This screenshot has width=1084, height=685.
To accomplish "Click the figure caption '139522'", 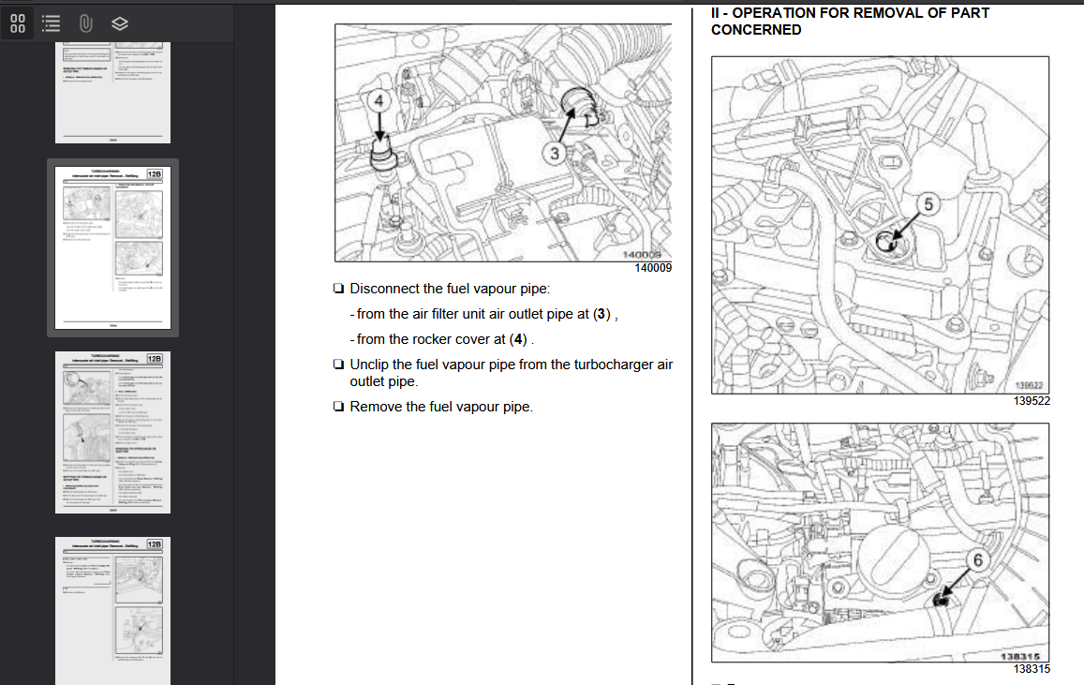I will pos(1032,401).
